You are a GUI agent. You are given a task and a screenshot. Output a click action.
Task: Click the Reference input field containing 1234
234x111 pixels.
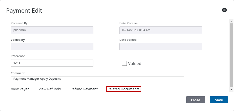click(x=52, y=63)
